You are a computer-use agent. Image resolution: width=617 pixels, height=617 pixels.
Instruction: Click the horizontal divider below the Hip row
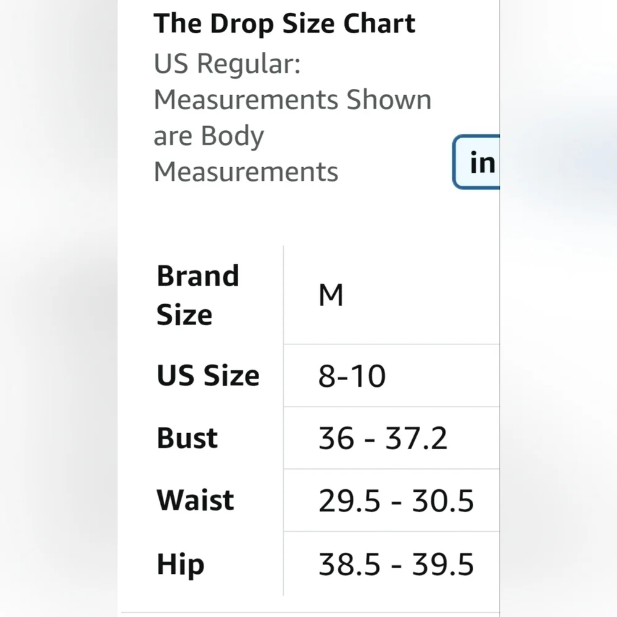(x=308, y=612)
